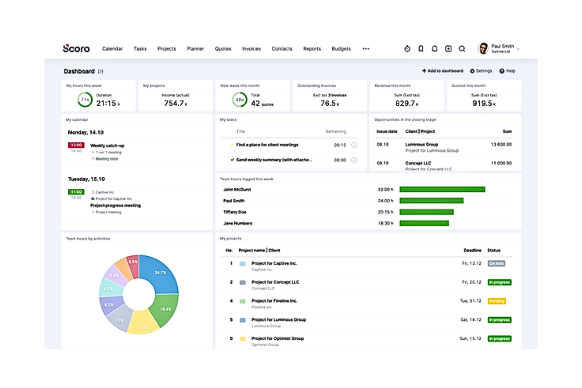The image size is (582, 388).
Task: Go to the Tasks menu
Action: tap(140, 49)
